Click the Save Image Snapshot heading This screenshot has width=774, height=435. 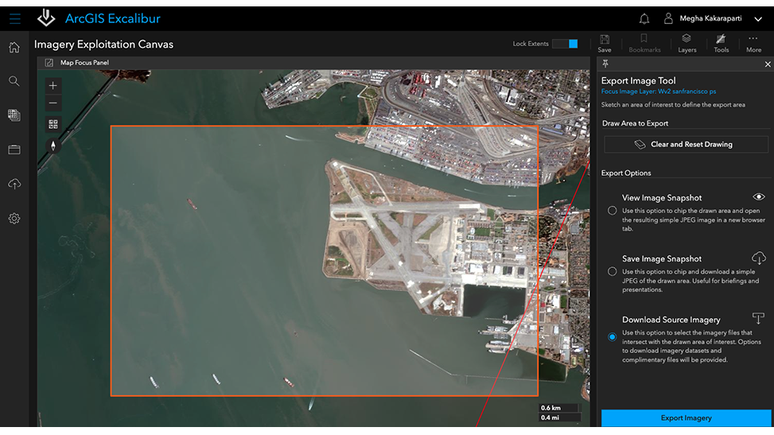point(662,258)
